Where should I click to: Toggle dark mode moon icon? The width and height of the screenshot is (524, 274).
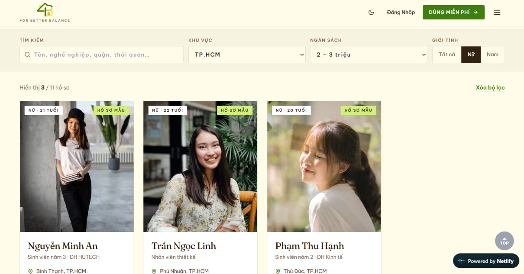tap(371, 12)
